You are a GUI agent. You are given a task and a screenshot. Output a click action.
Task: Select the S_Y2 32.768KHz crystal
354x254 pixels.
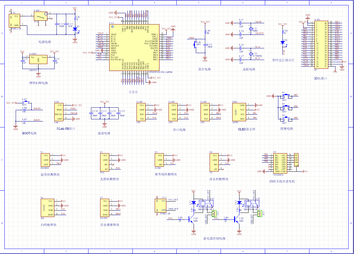click(x=251, y=54)
